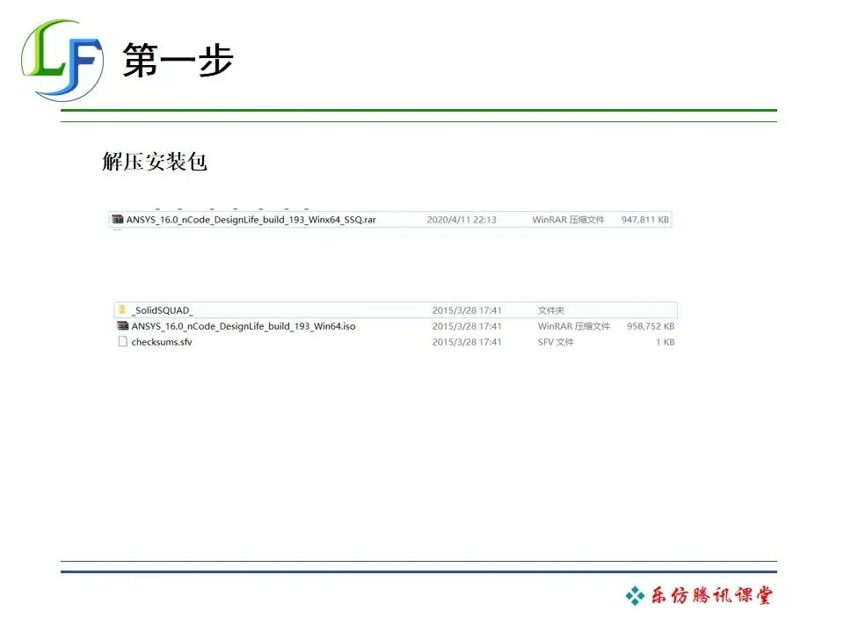Select the checksums.sfv file name

[x=162, y=342]
